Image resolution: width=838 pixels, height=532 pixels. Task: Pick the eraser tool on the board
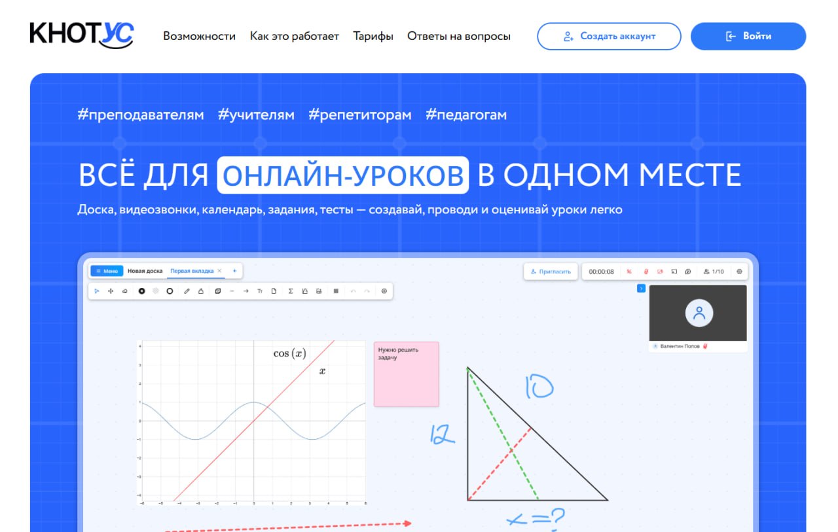coord(124,291)
